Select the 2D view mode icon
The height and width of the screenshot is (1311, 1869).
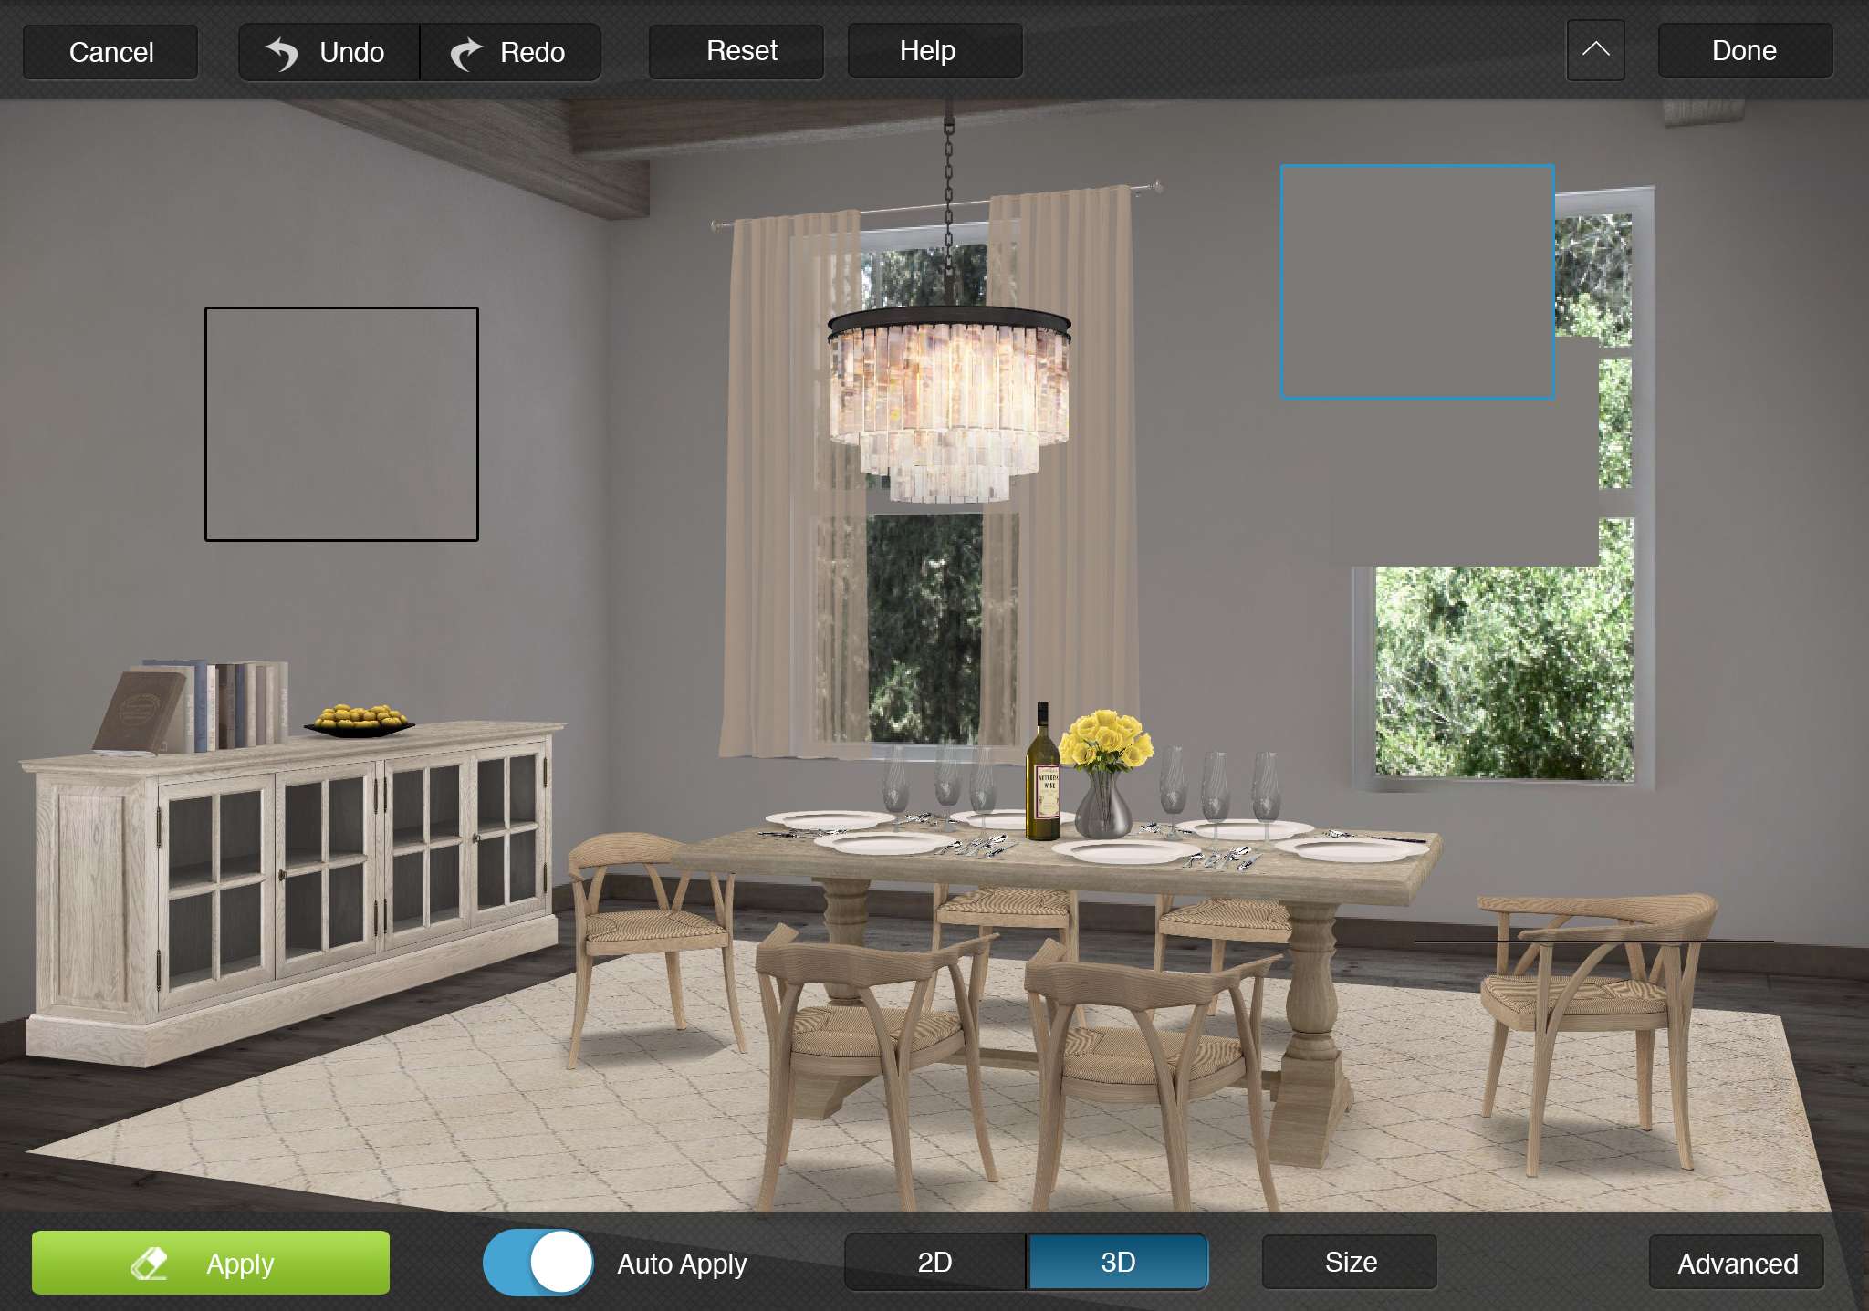(x=932, y=1263)
